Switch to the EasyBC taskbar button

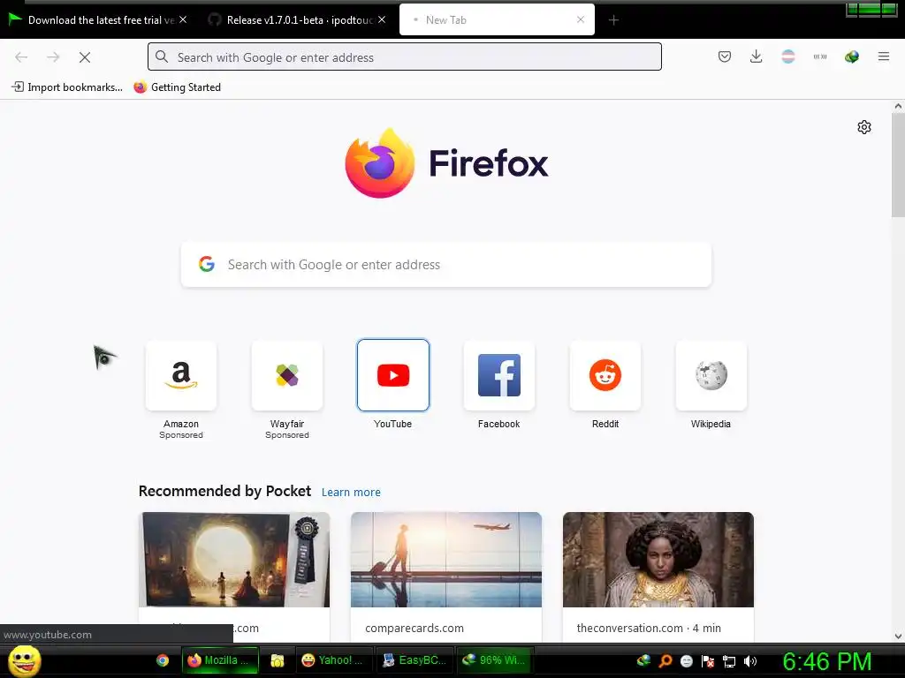(414, 660)
